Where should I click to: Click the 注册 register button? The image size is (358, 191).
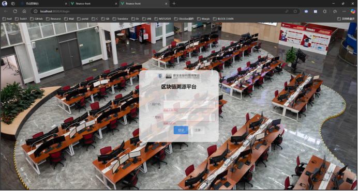coord(197,130)
